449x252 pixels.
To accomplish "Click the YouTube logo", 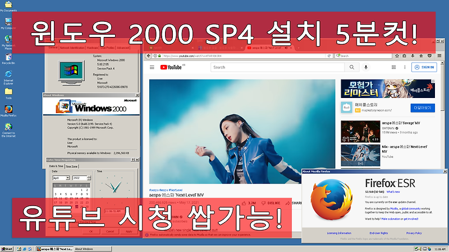I will (x=172, y=67).
